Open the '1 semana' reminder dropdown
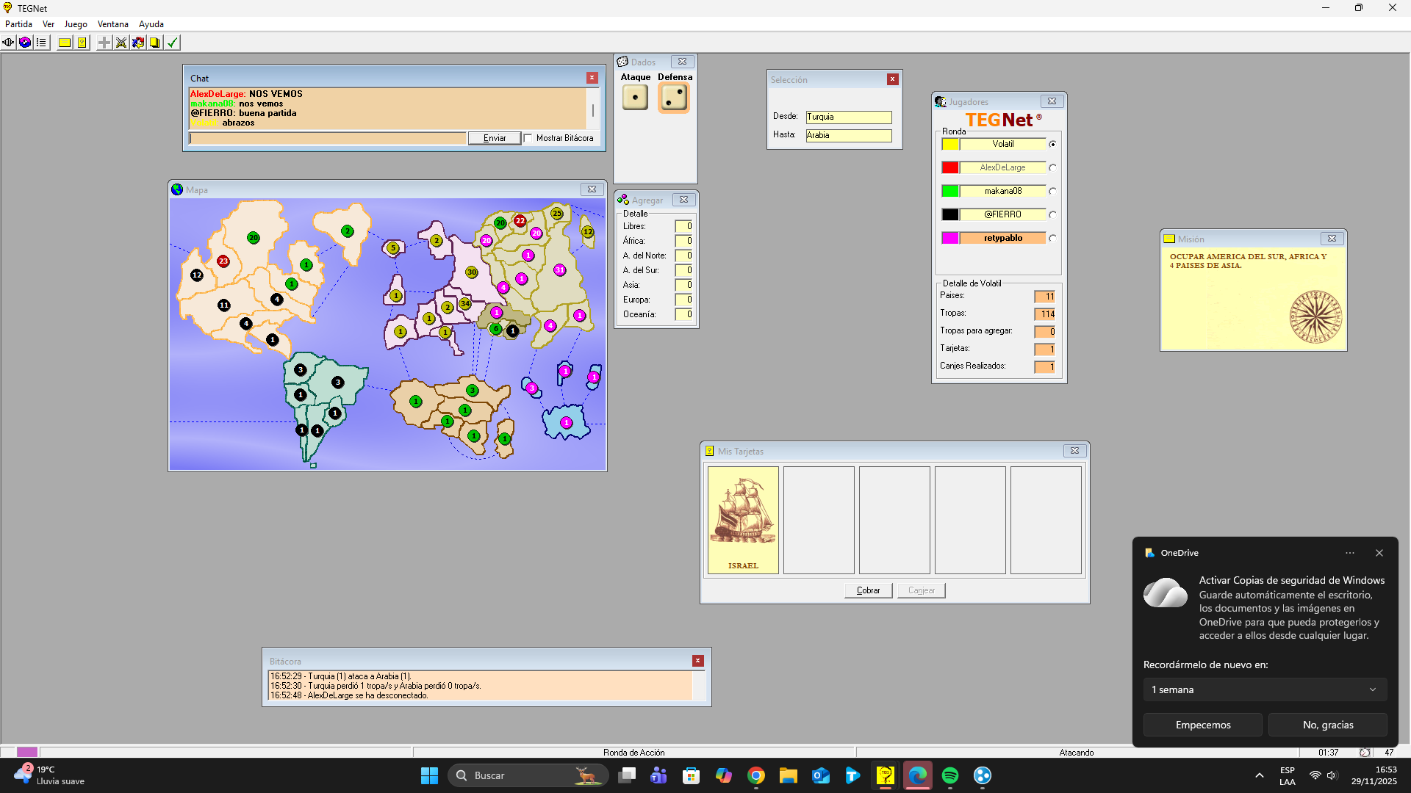Viewport: 1411px width, 793px height. click(1264, 689)
